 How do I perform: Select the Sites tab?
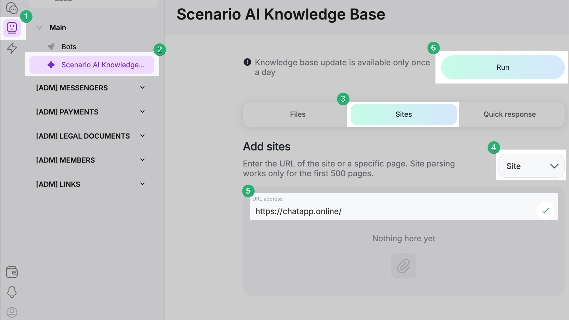click(x=403, y=114)
